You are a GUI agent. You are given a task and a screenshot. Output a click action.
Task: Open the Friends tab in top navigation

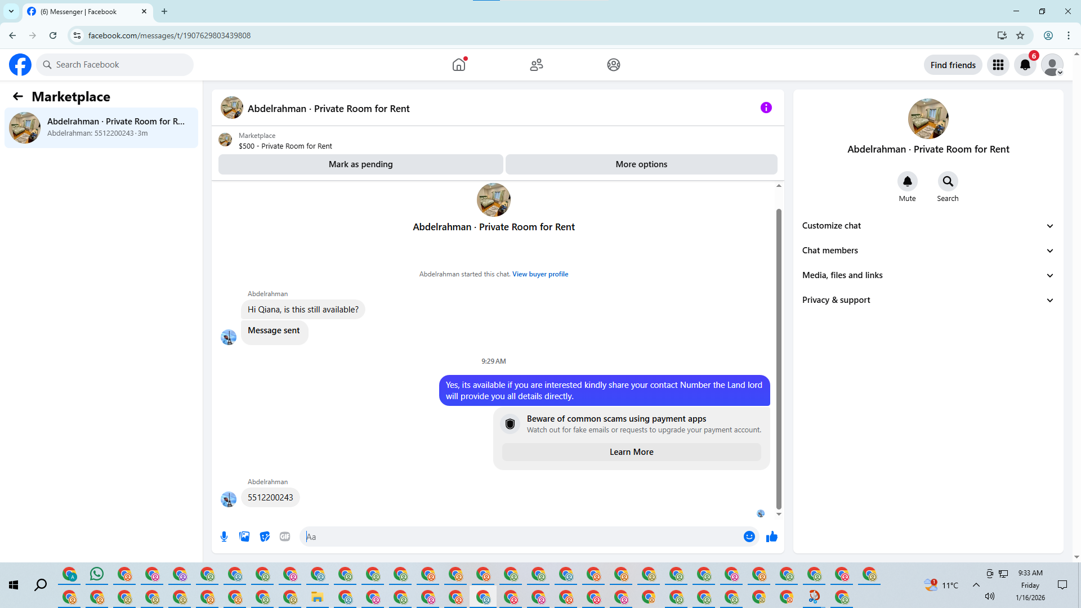tap(536, 65)
